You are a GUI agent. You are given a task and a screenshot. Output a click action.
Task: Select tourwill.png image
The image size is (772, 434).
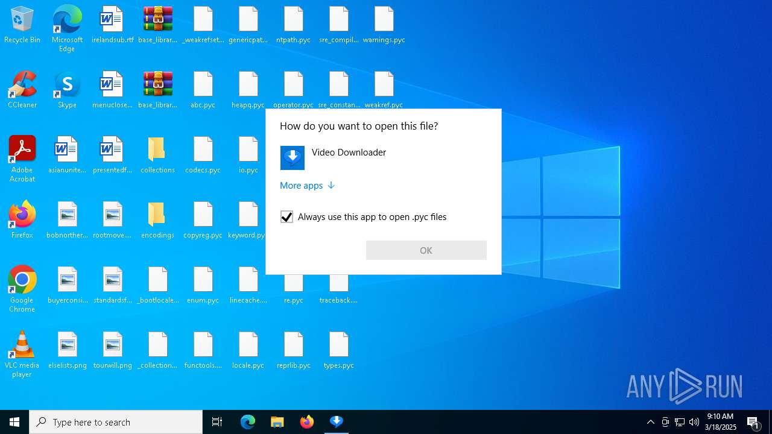[113, 351]
